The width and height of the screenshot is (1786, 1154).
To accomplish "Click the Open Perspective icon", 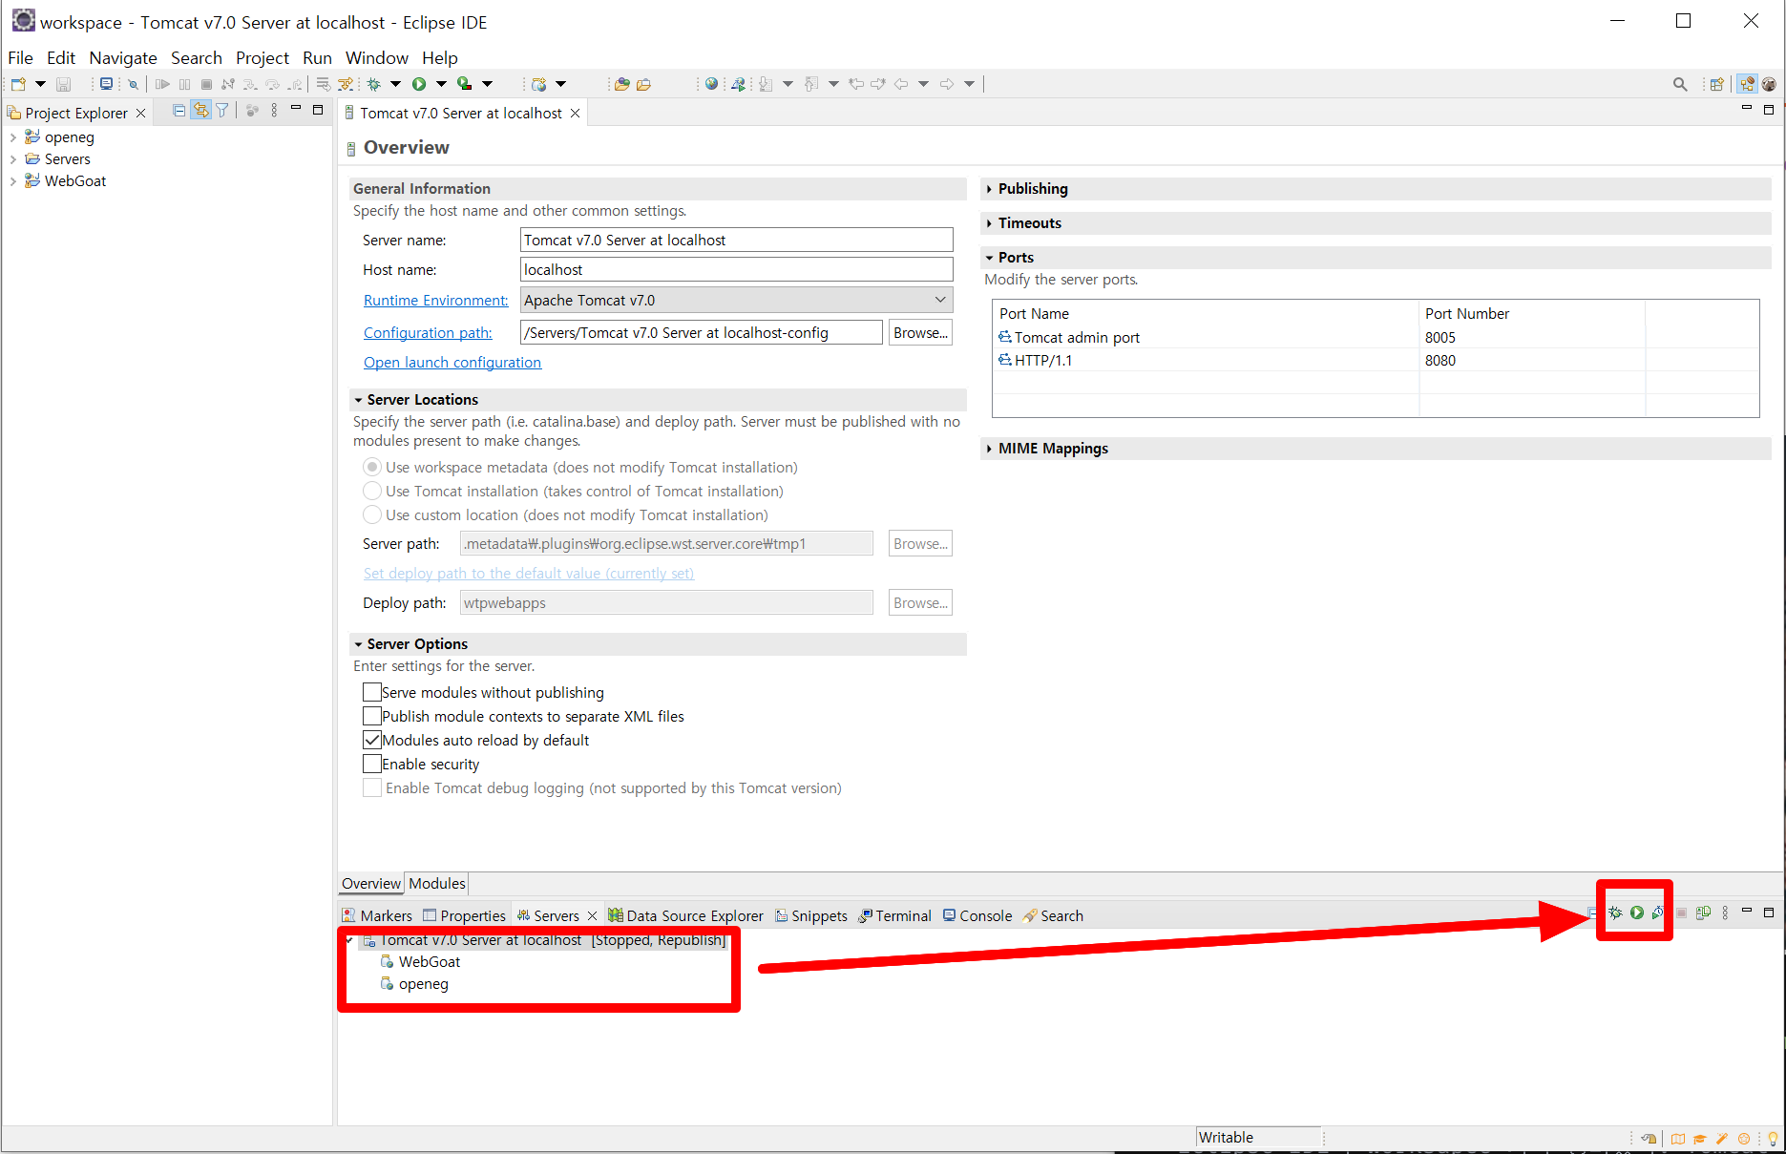I will pos(1716,84).
